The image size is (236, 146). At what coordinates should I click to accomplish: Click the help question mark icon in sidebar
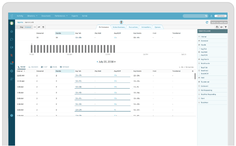point(12,116)
